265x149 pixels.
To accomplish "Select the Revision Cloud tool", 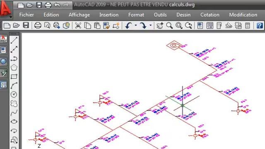I will pos(14,103).
